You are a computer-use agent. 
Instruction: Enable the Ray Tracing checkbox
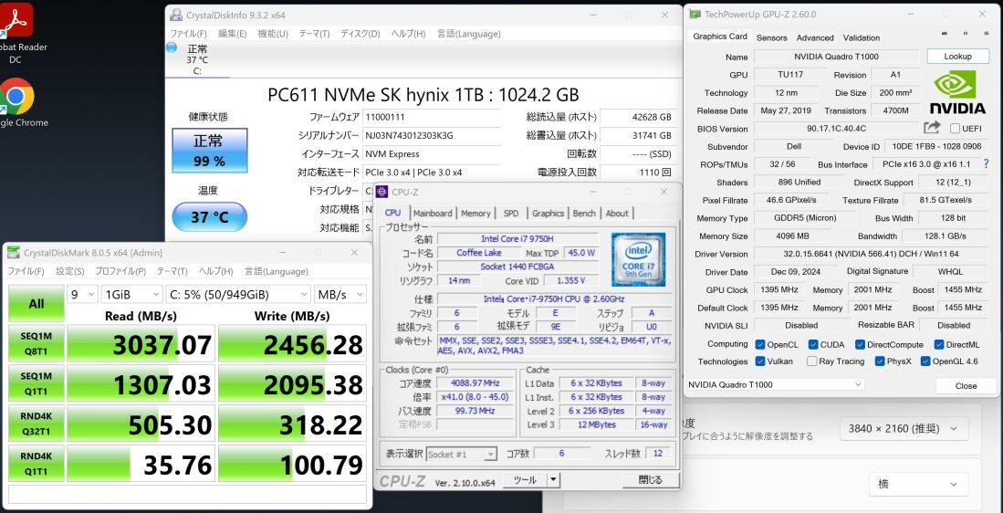click(x=811, y=361)
